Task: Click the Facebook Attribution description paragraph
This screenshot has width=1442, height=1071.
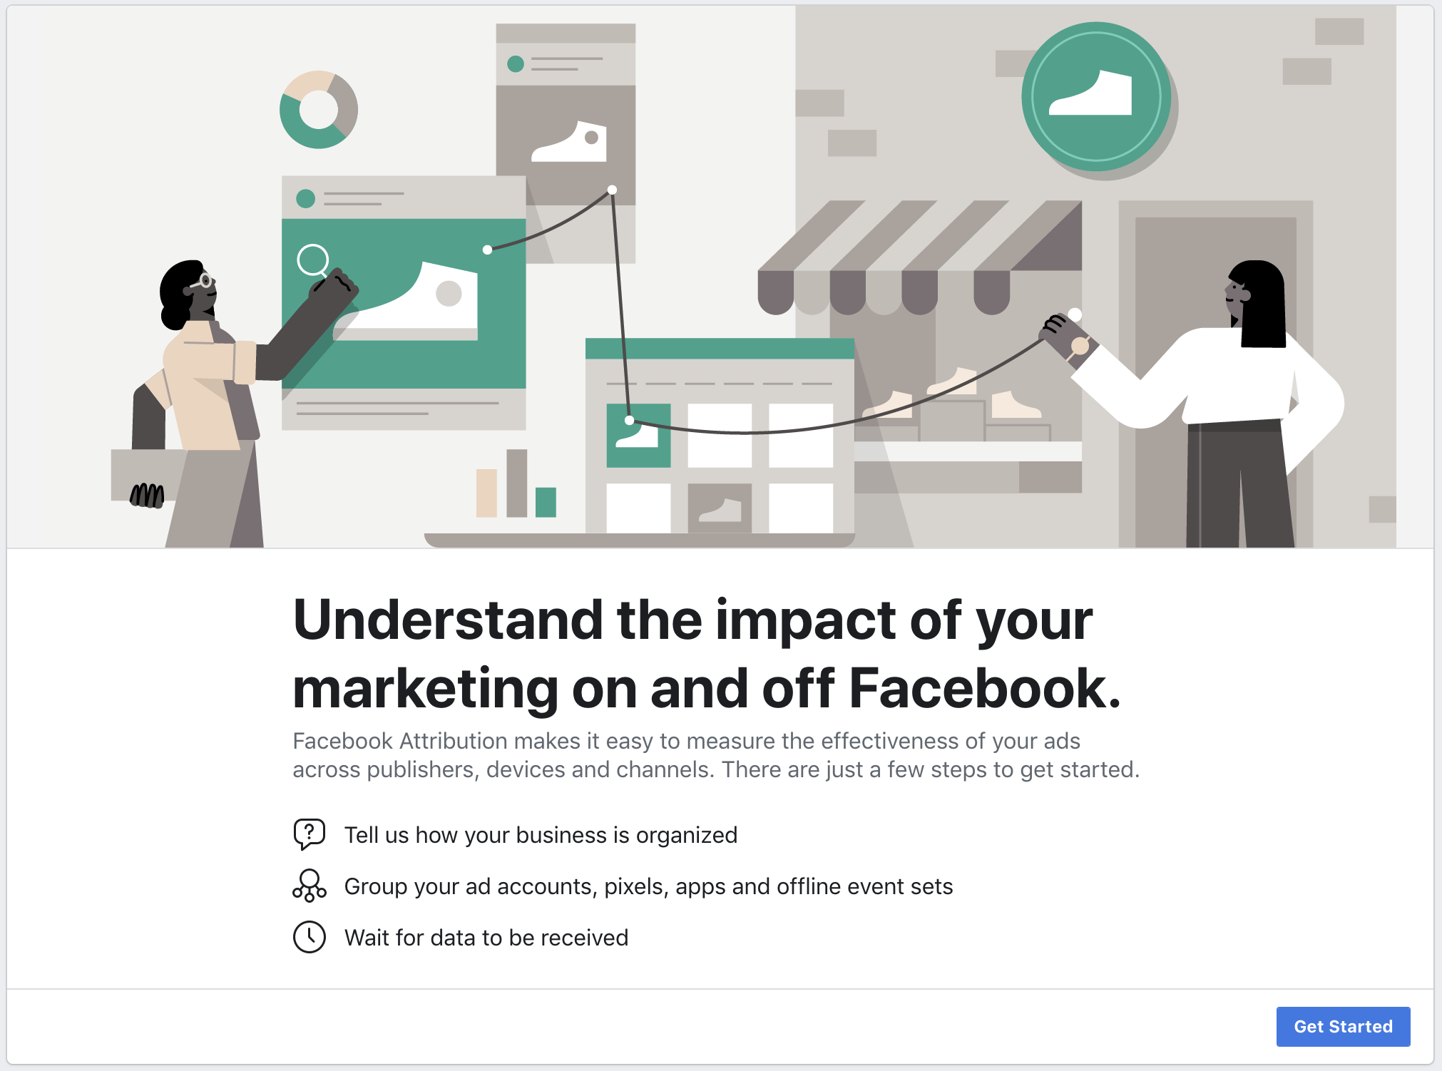Action: coord(716,755)
